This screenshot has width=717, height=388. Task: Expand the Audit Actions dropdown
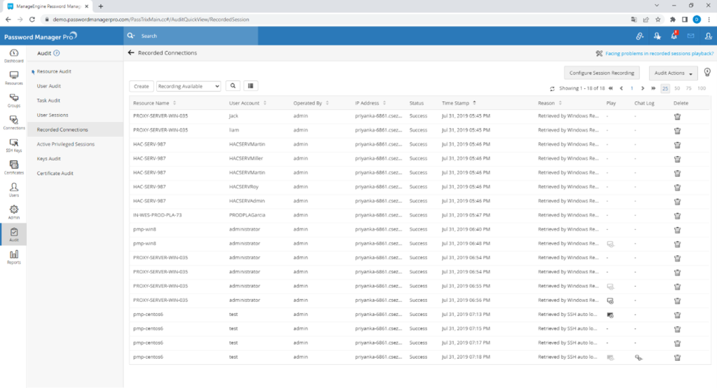(x=674, y=73)
